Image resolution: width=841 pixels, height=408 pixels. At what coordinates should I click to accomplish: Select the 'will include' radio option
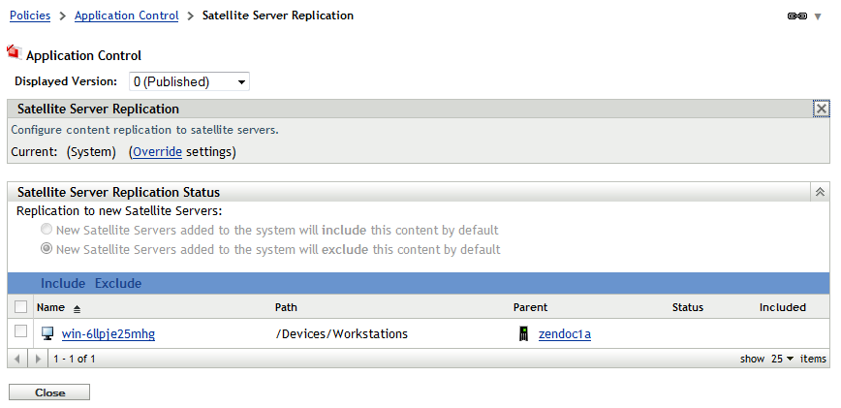[x=47, y=231]
